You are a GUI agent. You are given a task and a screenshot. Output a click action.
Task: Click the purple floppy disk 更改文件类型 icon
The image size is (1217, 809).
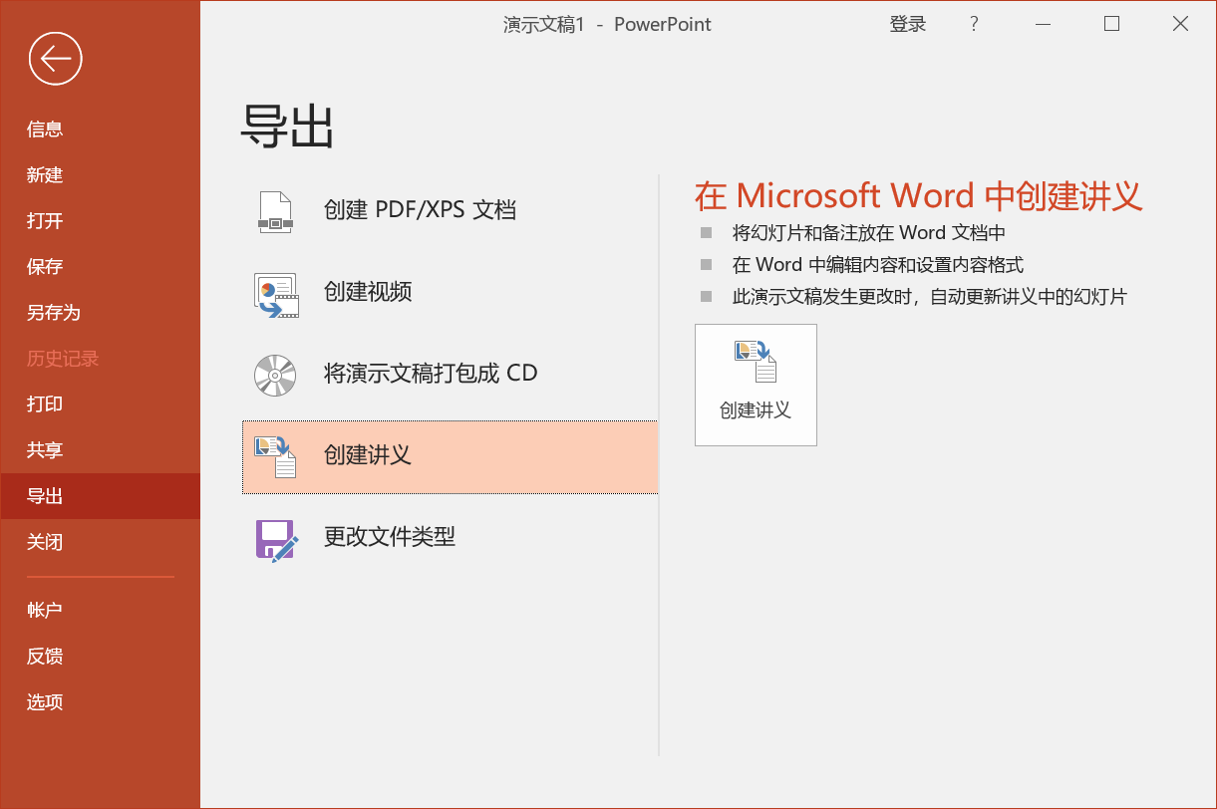(276, 539)
